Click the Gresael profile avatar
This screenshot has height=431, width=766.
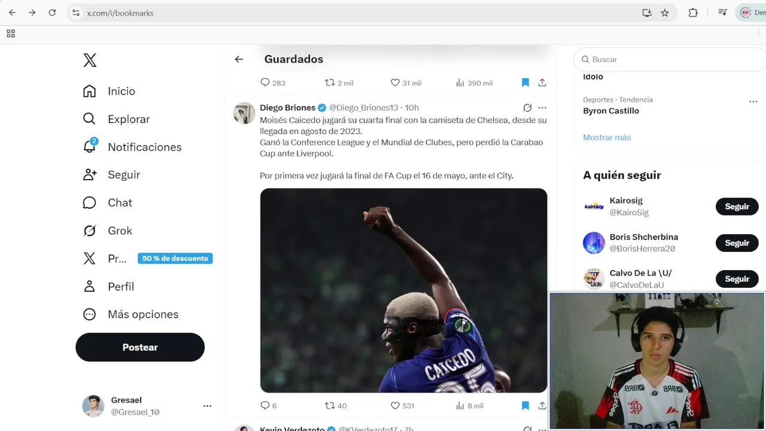tap(93, 406)
